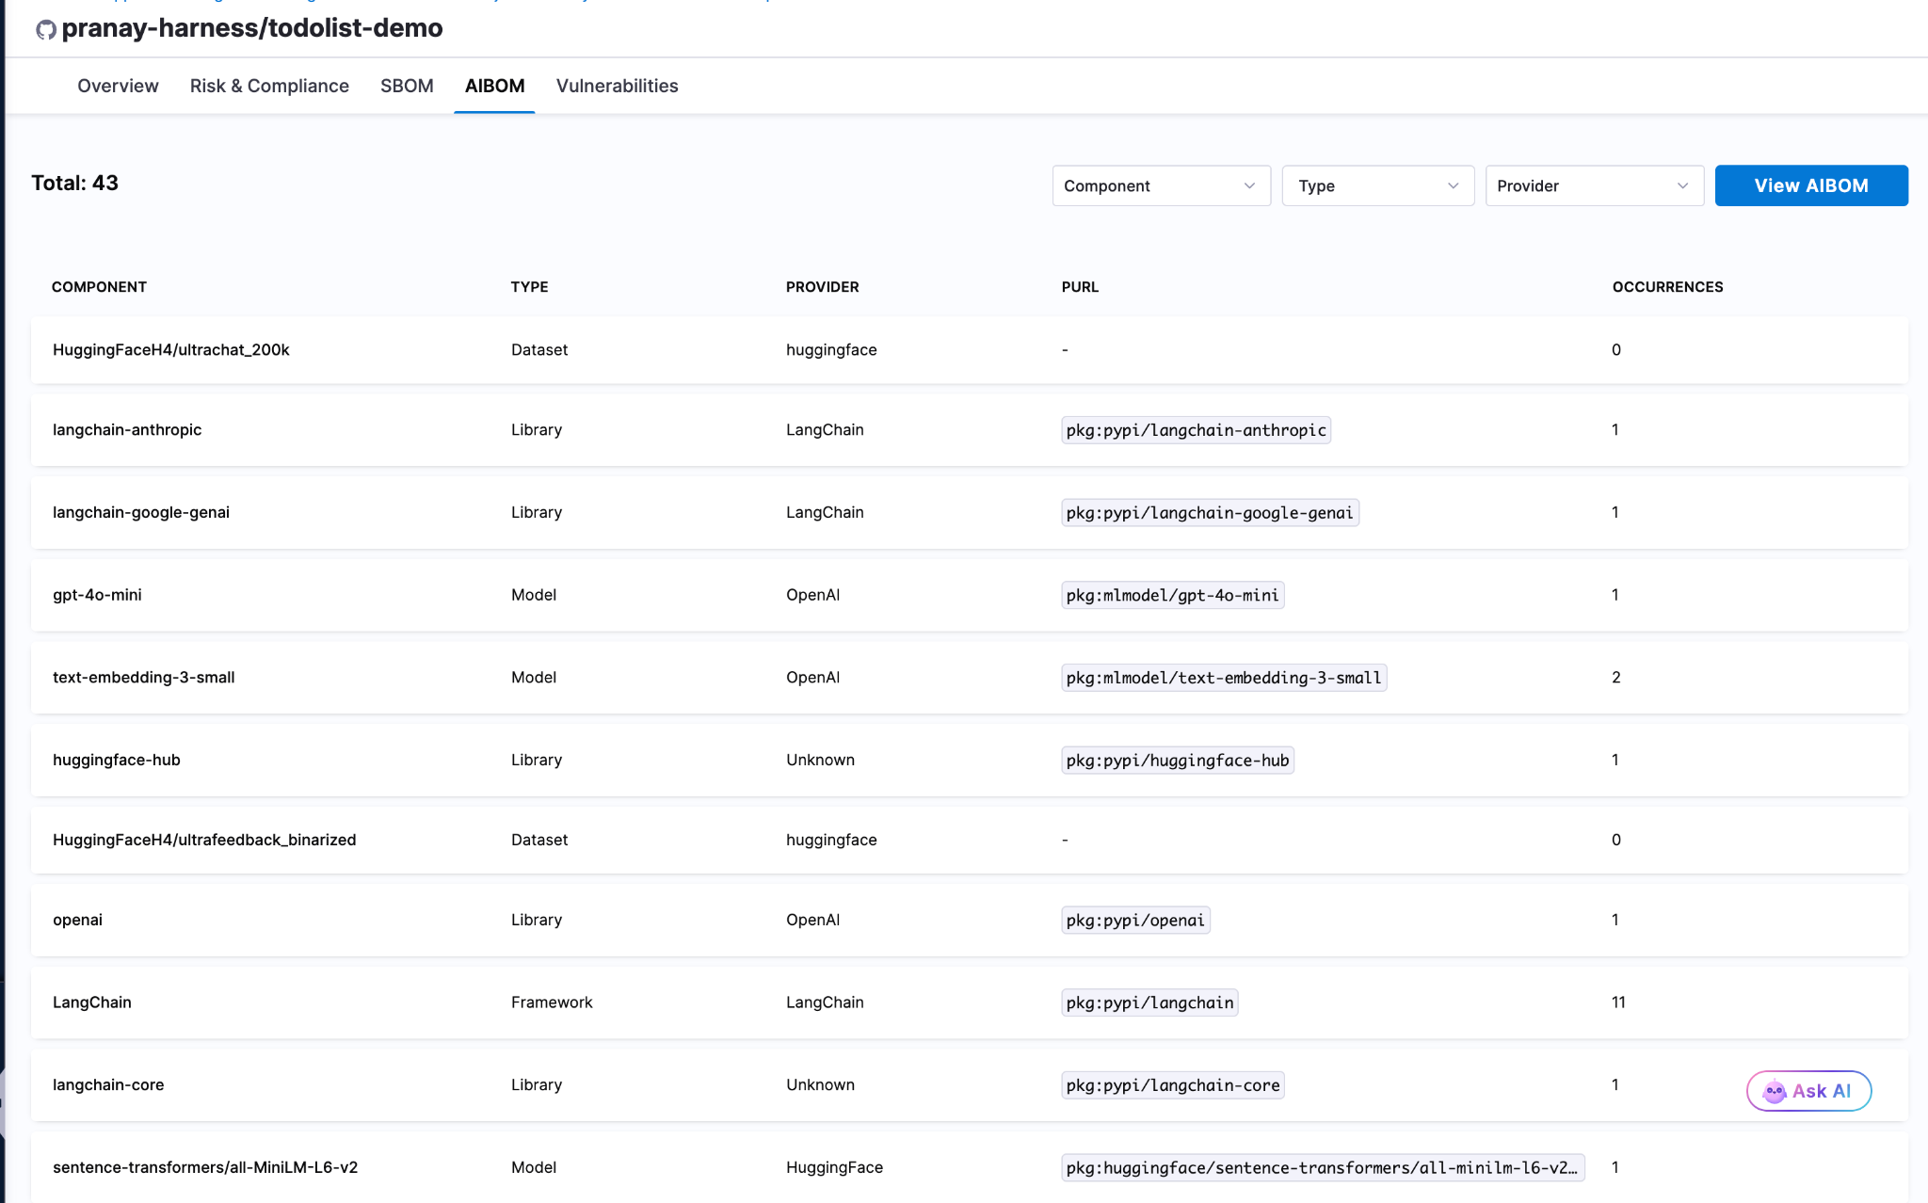The height and width of the screenshot is (1203, 1928).
Task: Click the LangChain provider cell for langchain-anthropic
Action: (x=825, y=430)
